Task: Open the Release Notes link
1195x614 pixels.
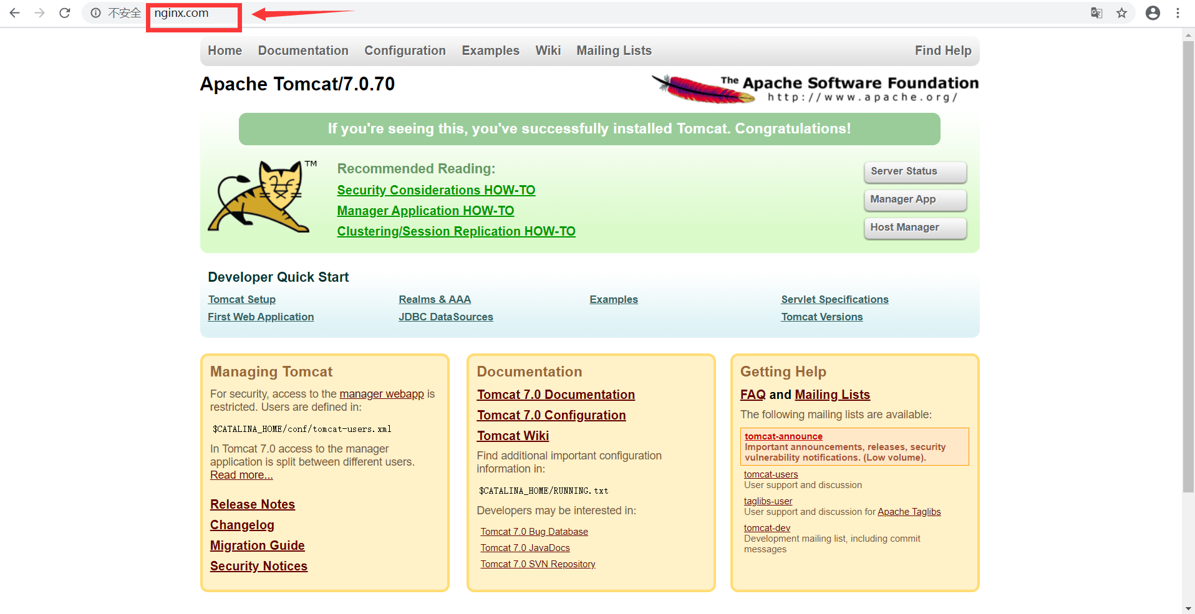Action: point(253,504)
